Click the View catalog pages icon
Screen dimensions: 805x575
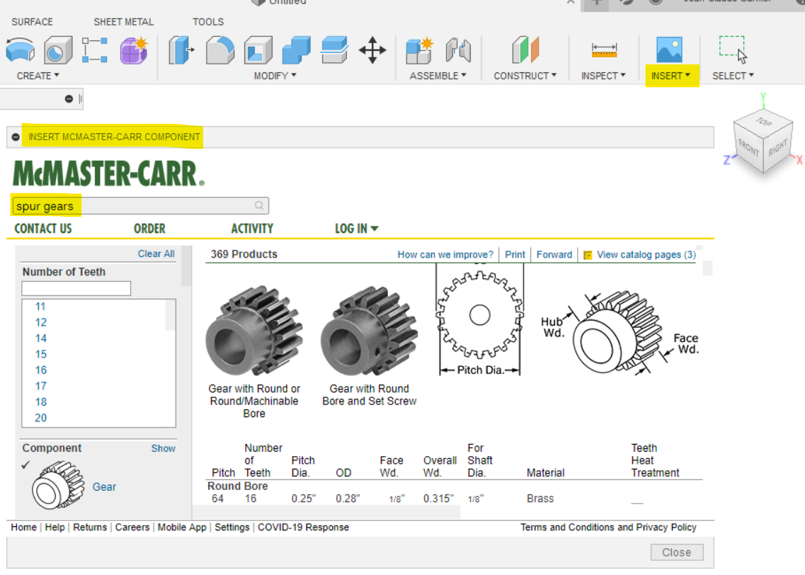pyautogui.click(x=588, y=255)
